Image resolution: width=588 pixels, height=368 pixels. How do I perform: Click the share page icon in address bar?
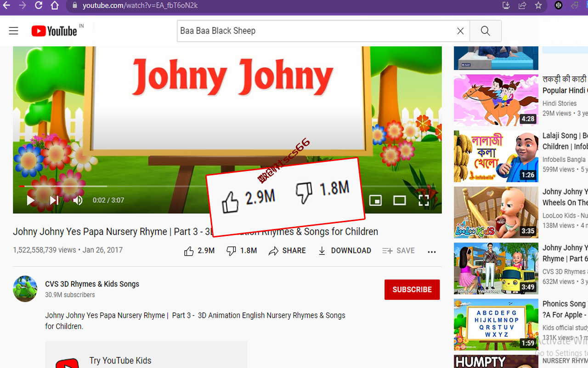522,6
